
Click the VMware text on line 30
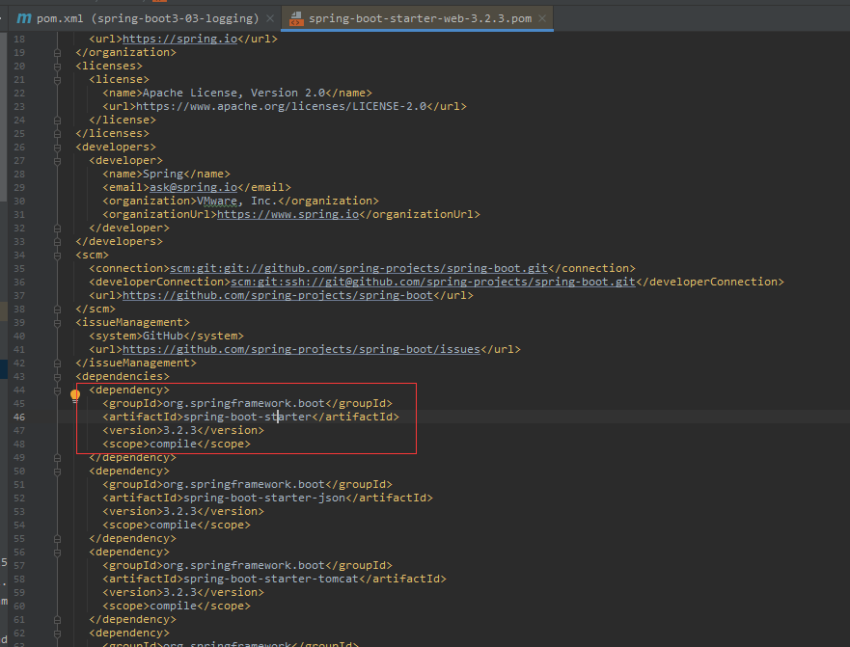tap(217, 201)
